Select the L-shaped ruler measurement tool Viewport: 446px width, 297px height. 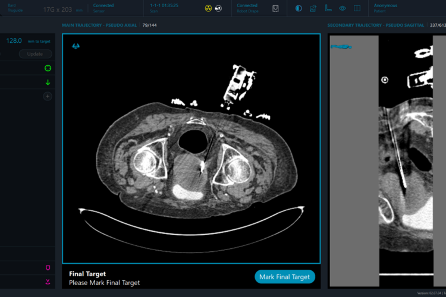pos(328,8)
